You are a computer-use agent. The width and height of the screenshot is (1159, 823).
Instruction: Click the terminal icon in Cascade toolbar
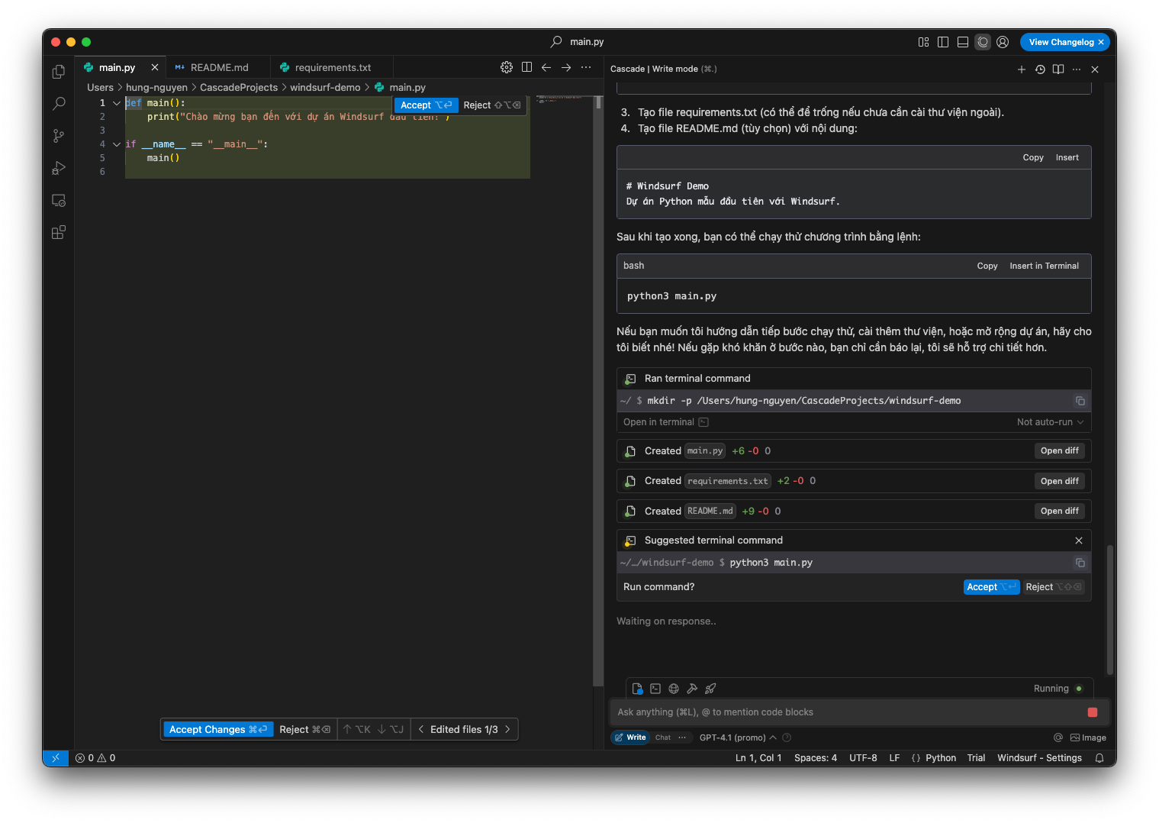click(x=655, y=689)
